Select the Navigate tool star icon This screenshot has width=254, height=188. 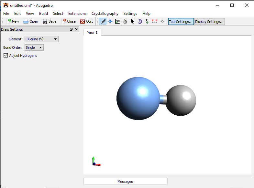point(110,21)
